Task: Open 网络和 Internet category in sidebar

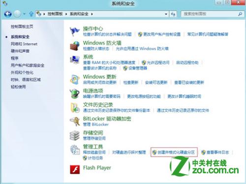Action: [24, 44]
